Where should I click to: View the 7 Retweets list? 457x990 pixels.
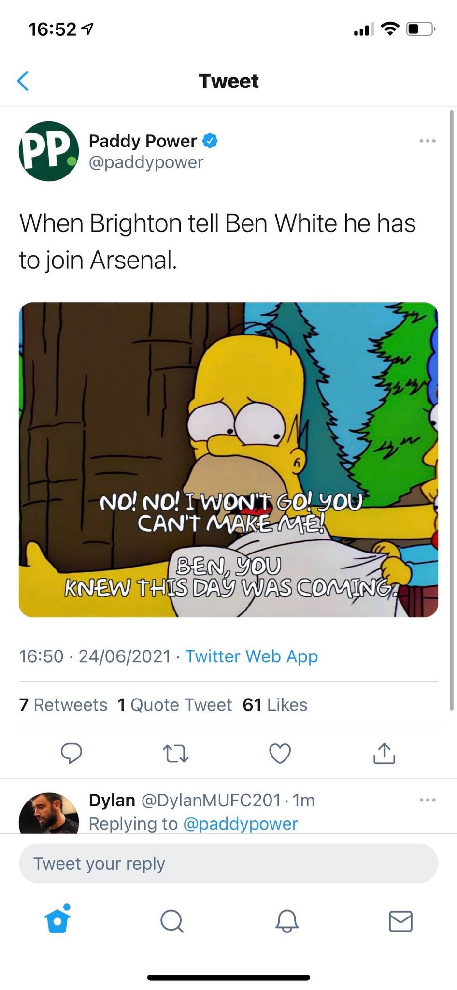point(63,705)
